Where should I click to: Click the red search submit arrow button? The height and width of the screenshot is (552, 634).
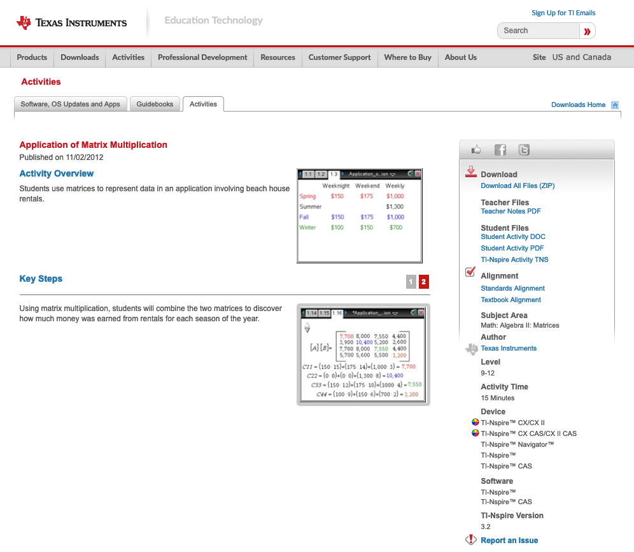587,31
